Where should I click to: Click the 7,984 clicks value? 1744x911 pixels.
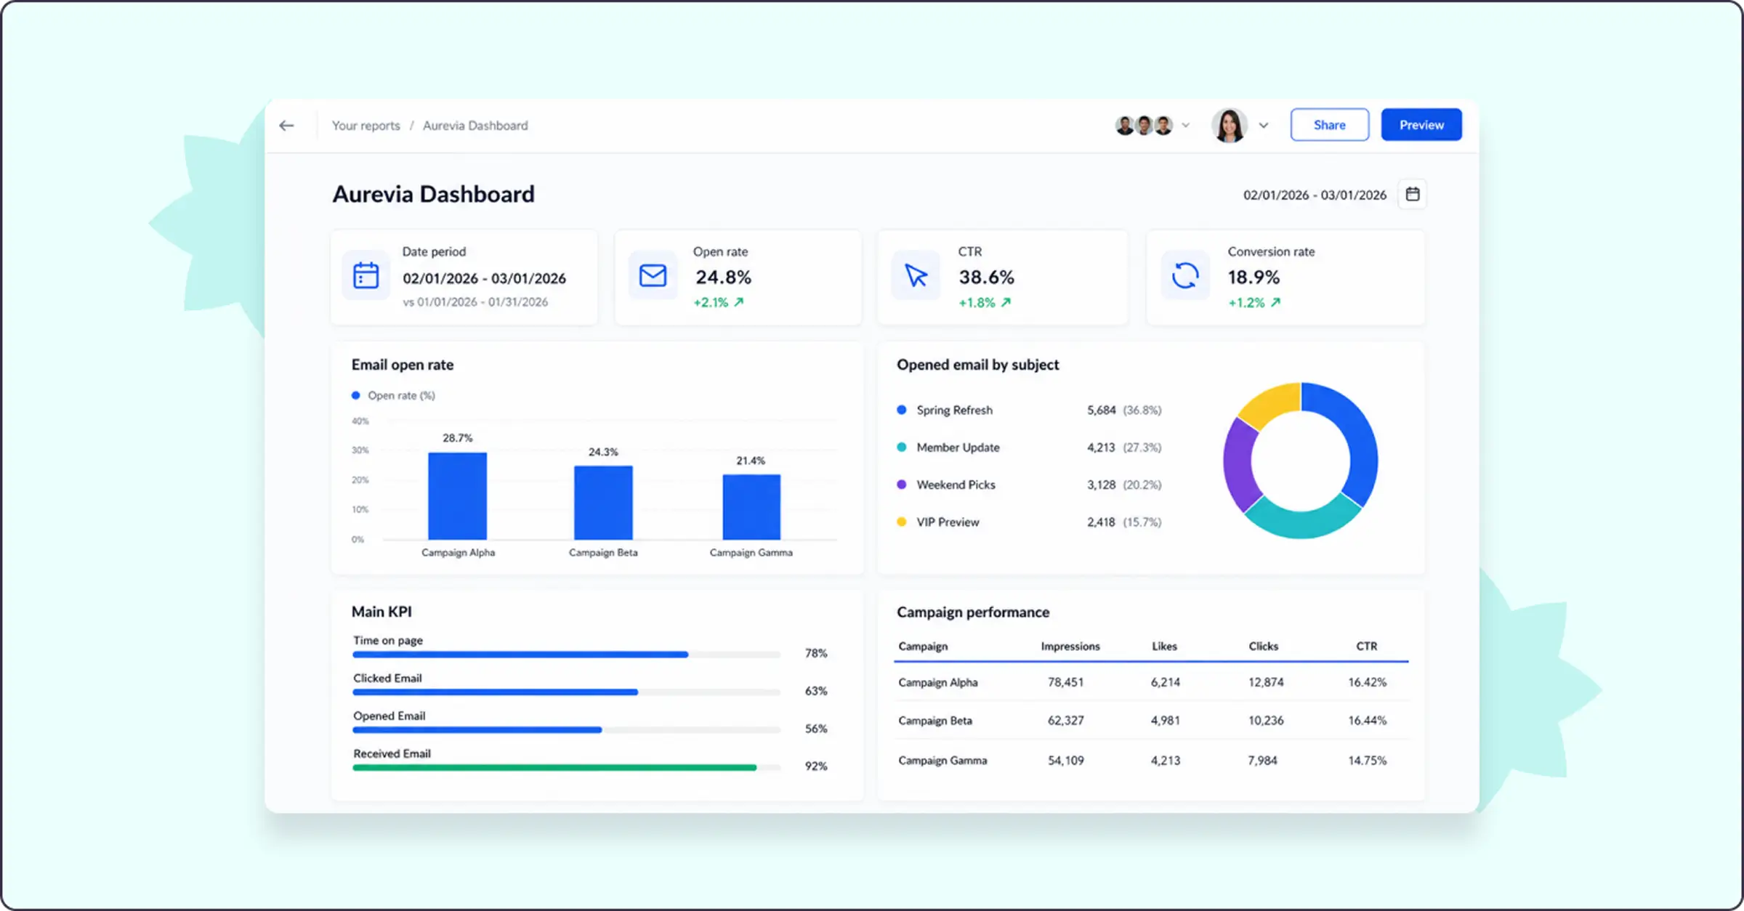click(x=1262, y=761)
